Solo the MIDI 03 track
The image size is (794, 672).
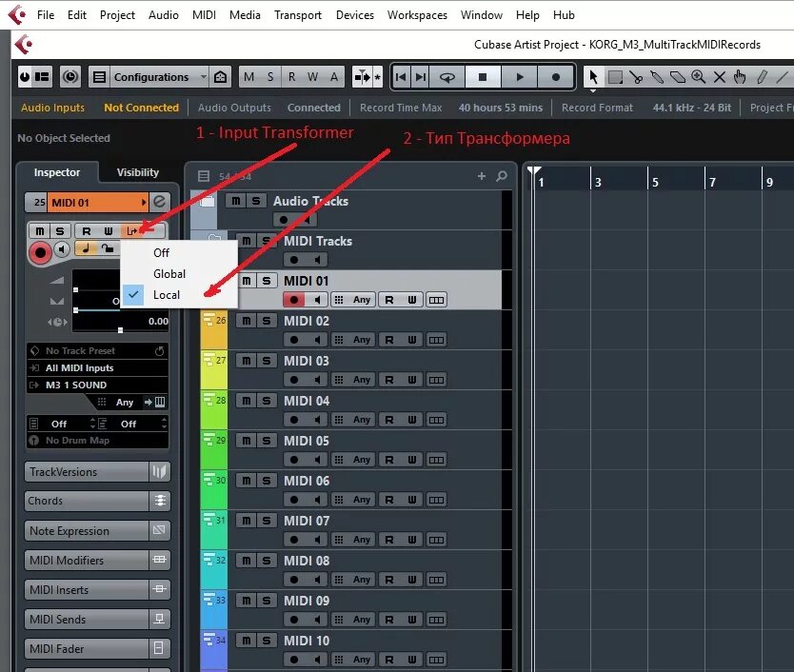[x=267, y=361]
